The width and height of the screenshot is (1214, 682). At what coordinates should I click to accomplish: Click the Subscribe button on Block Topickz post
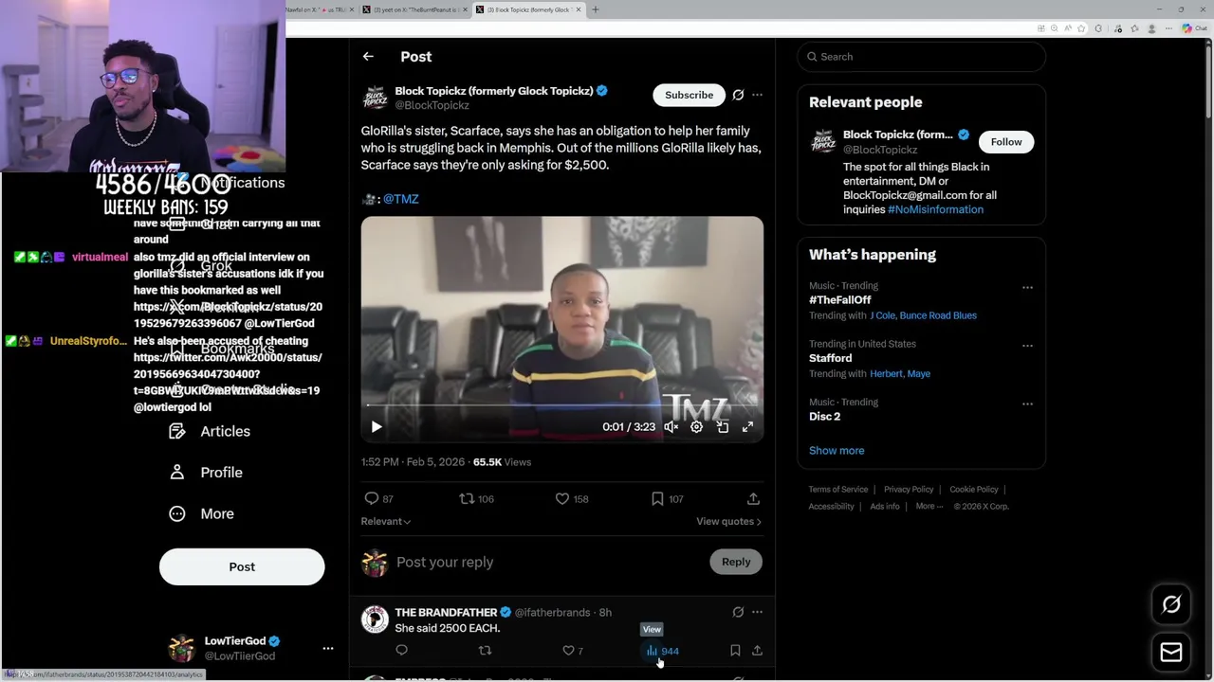pos(689,95)
